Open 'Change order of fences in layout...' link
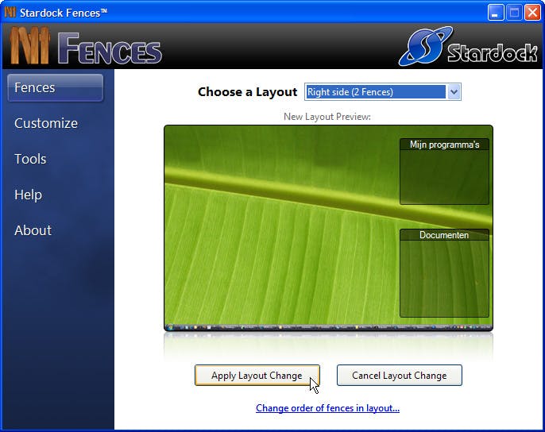The width and height of the screenshot is (545, 432). click(327, 408)
